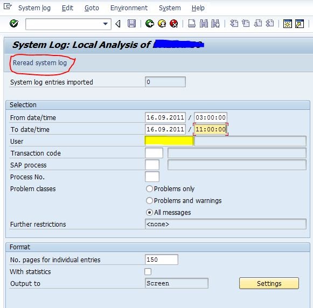
Task: Open the window menu icon at top-left
Action: [8, 6]
